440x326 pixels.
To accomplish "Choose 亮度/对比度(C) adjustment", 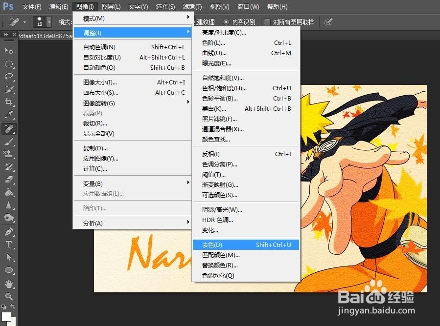I will click(x=246, y=33).
